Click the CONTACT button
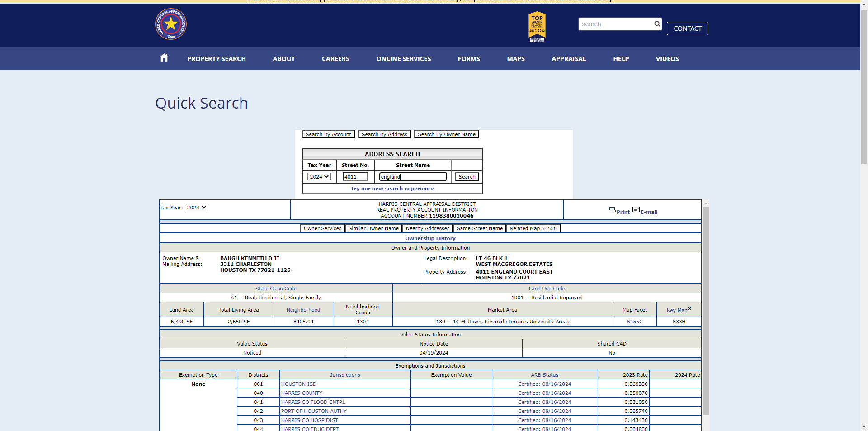The image size is (868, 431). [688, 28]
